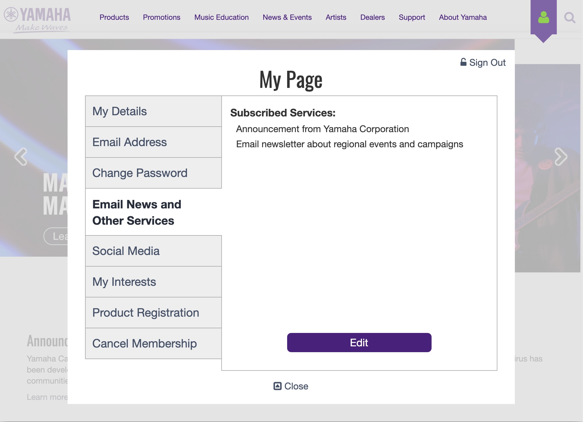Click the close/upload icon near Close button
Viewport: 583px width, 422px height.
point(278,386)
